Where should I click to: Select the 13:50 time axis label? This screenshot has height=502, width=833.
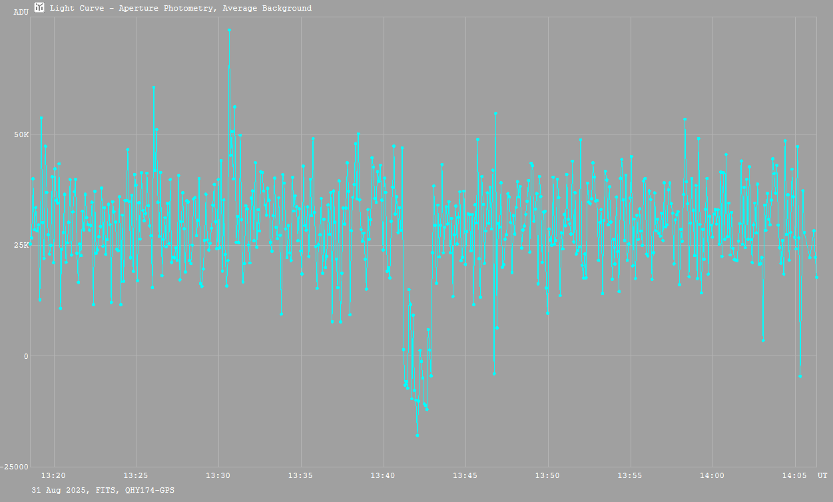(548, 475)
